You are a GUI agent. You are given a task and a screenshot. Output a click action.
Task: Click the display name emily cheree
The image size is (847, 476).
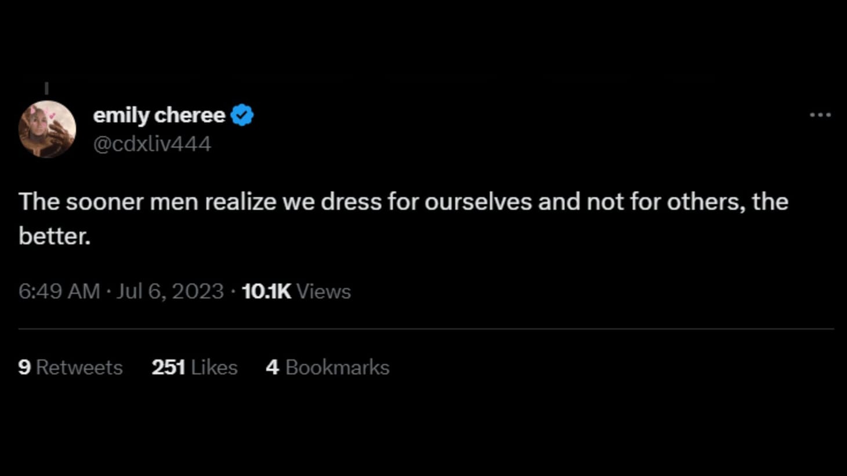[160, 115]
